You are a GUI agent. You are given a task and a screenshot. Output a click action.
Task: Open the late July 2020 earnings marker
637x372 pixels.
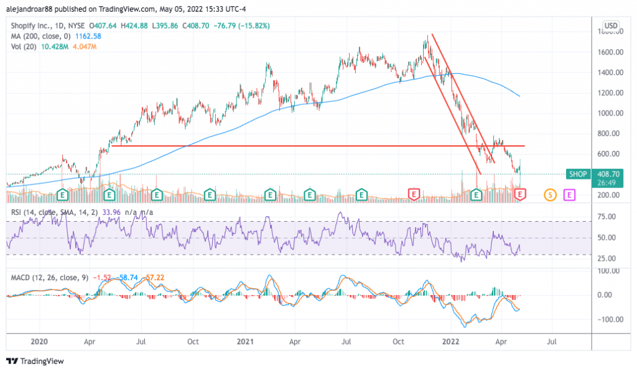pyautogui.click(x=157, y=195)
